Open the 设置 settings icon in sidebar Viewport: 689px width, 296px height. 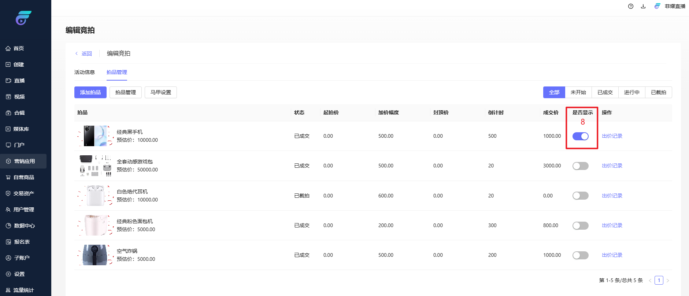click(8, 274)
